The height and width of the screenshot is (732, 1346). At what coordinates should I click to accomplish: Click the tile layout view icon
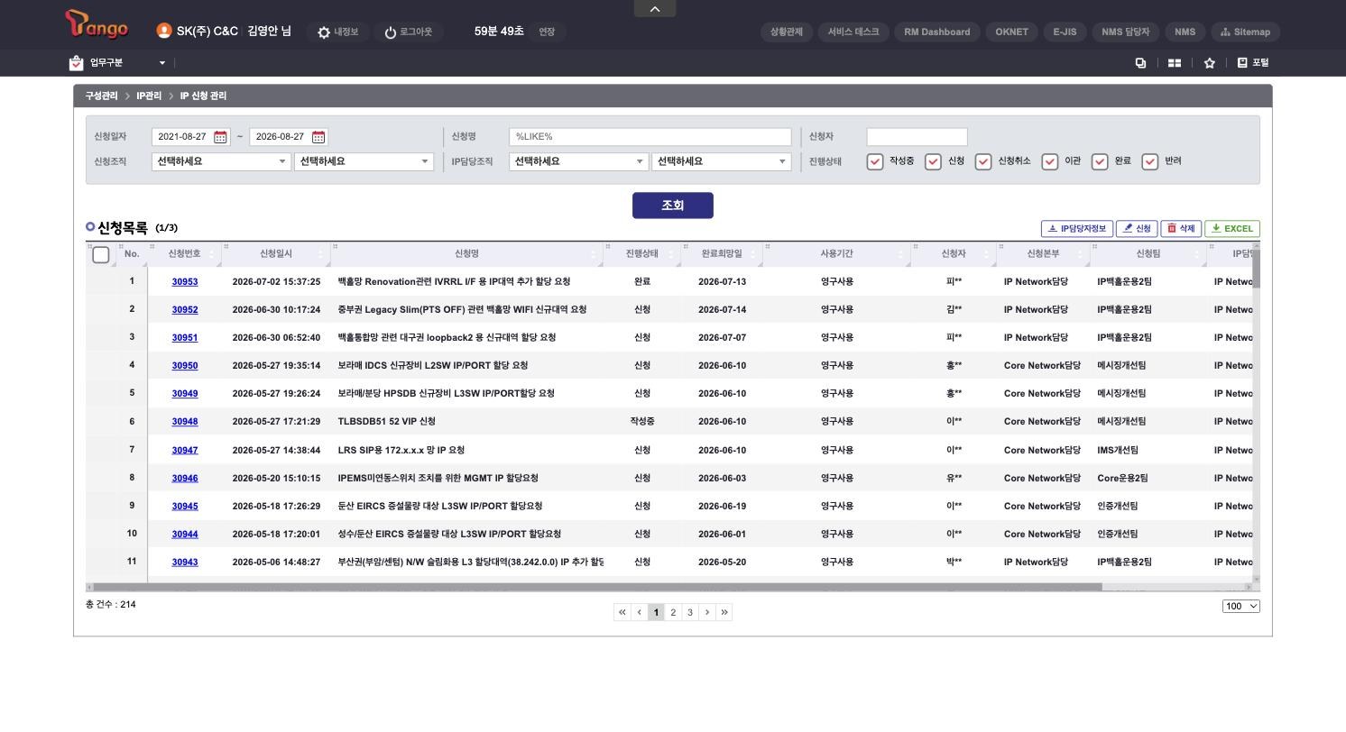[1175, 63]
